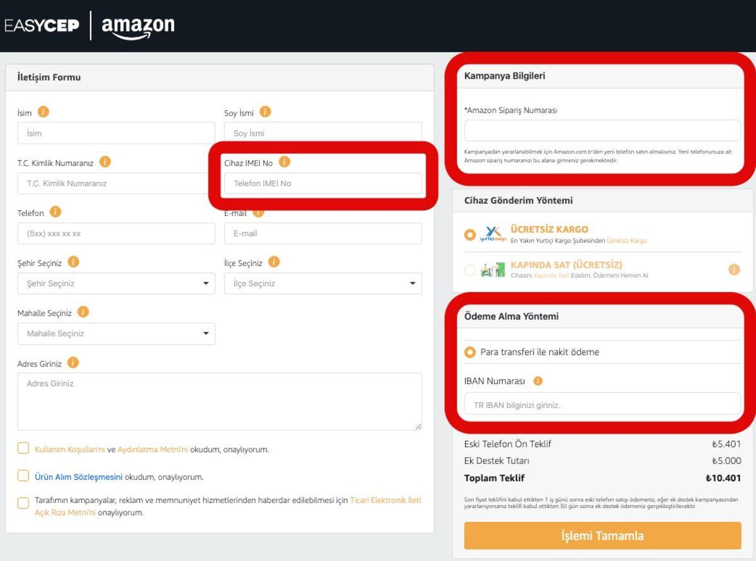This screenshot has width=756, height=561.
Task: Click the Amazon logo in the header
Action: (137, 26)
